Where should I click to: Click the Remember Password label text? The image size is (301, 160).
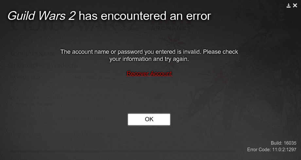click(x=35, y=104)
